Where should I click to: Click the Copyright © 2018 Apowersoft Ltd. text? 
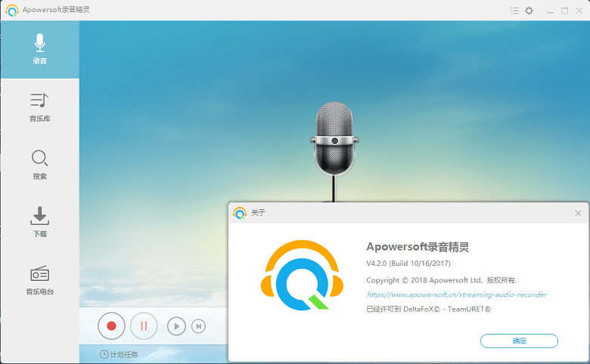point(424,280)
